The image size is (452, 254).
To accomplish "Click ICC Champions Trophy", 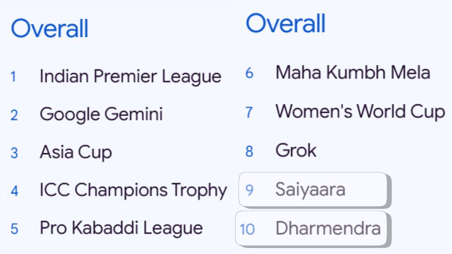I will [x=133, y=190].
